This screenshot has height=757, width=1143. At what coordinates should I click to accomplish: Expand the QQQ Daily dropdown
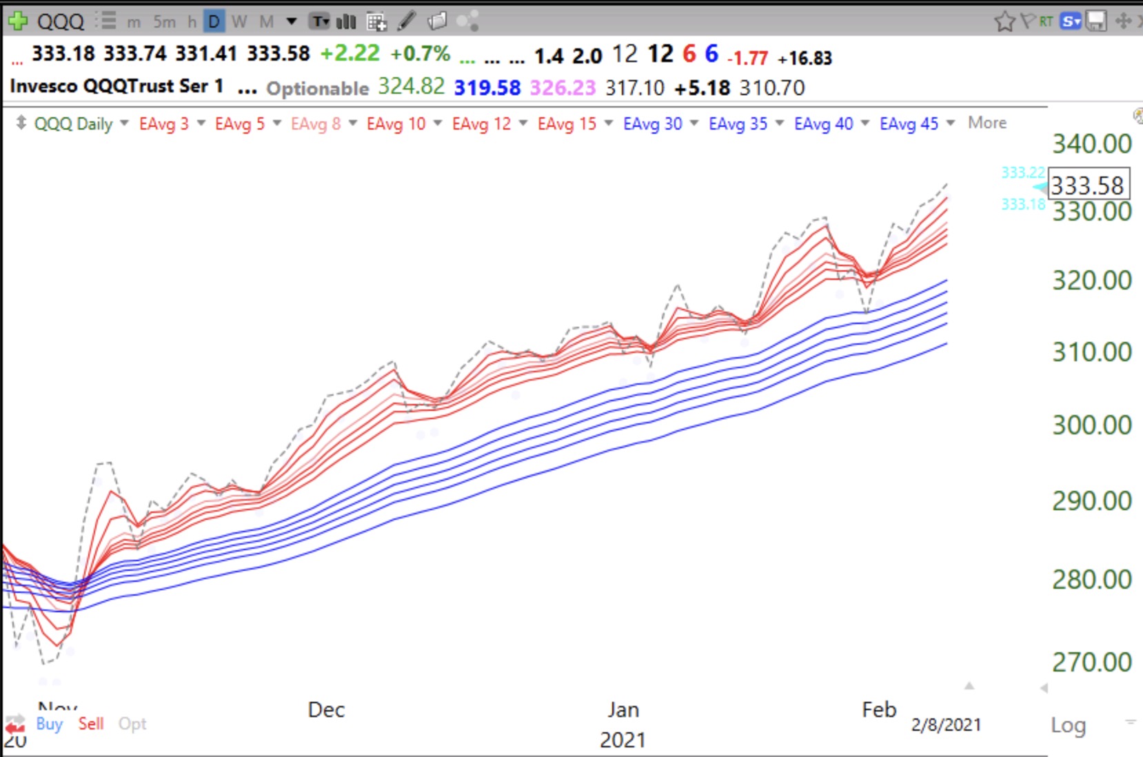[124, 123]
